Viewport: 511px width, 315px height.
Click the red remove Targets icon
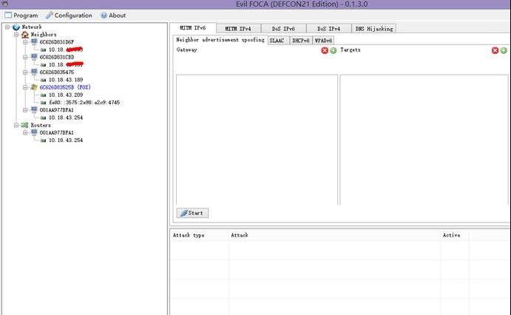(494, 50)
